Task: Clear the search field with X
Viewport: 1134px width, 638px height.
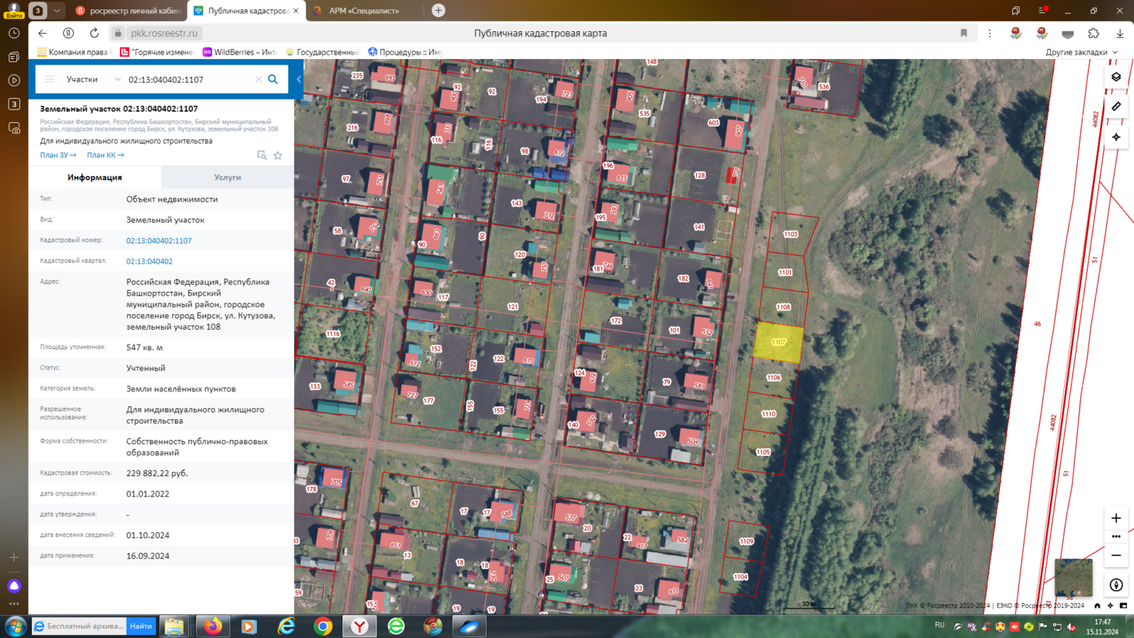Action: (258, 79)
